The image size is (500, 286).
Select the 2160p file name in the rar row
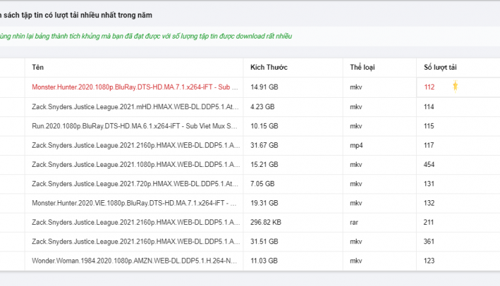click(x=136, y=222)
